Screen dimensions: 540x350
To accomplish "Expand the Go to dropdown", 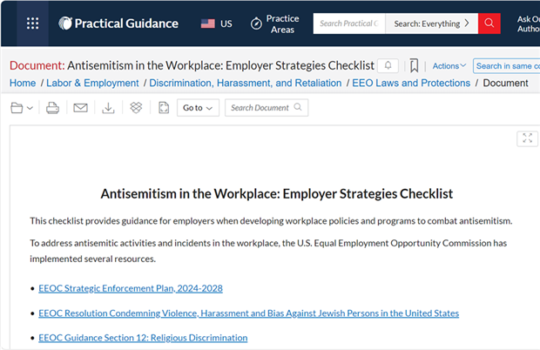I will [198, 108].
